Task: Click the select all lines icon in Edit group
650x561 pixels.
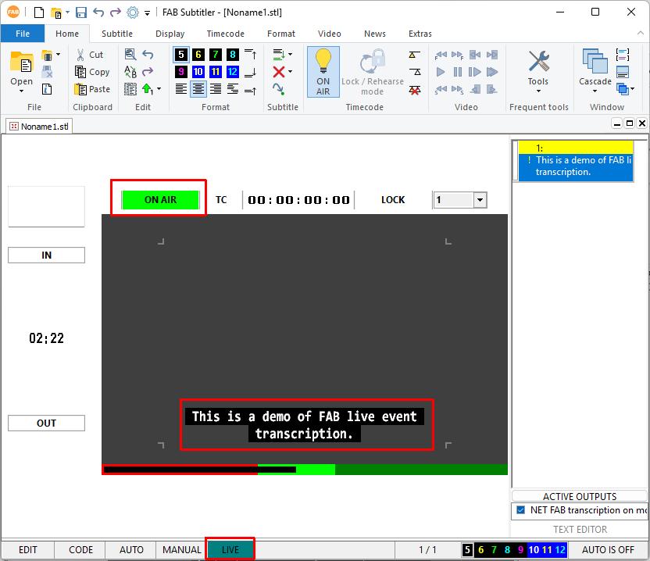Action: tap(130, 89)
